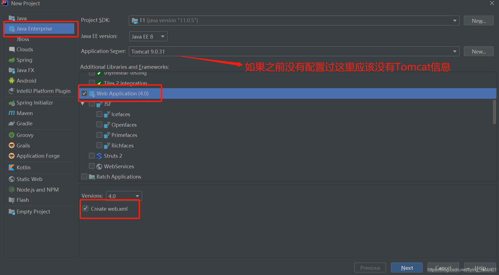Select Gradle project type
499x275 pixels.
(39, 124)
